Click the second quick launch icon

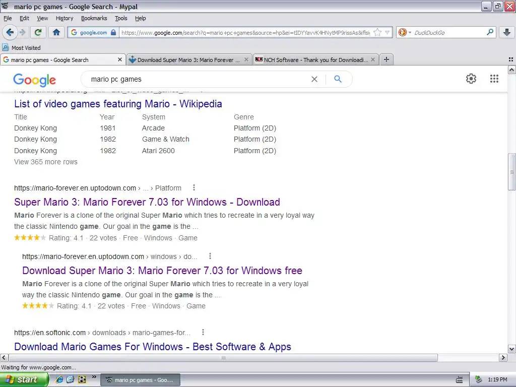71,379
